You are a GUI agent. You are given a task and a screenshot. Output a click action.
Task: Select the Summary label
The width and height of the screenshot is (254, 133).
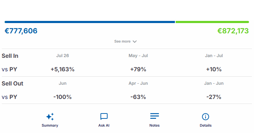(x=50, y=126)
